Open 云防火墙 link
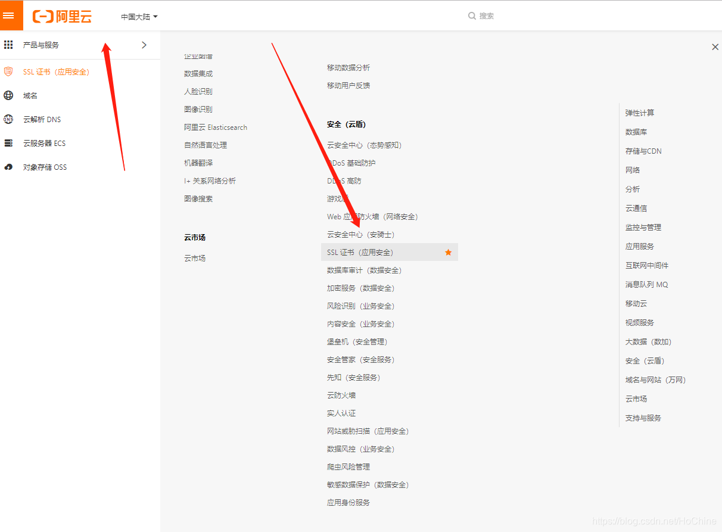 click(341, 396)
